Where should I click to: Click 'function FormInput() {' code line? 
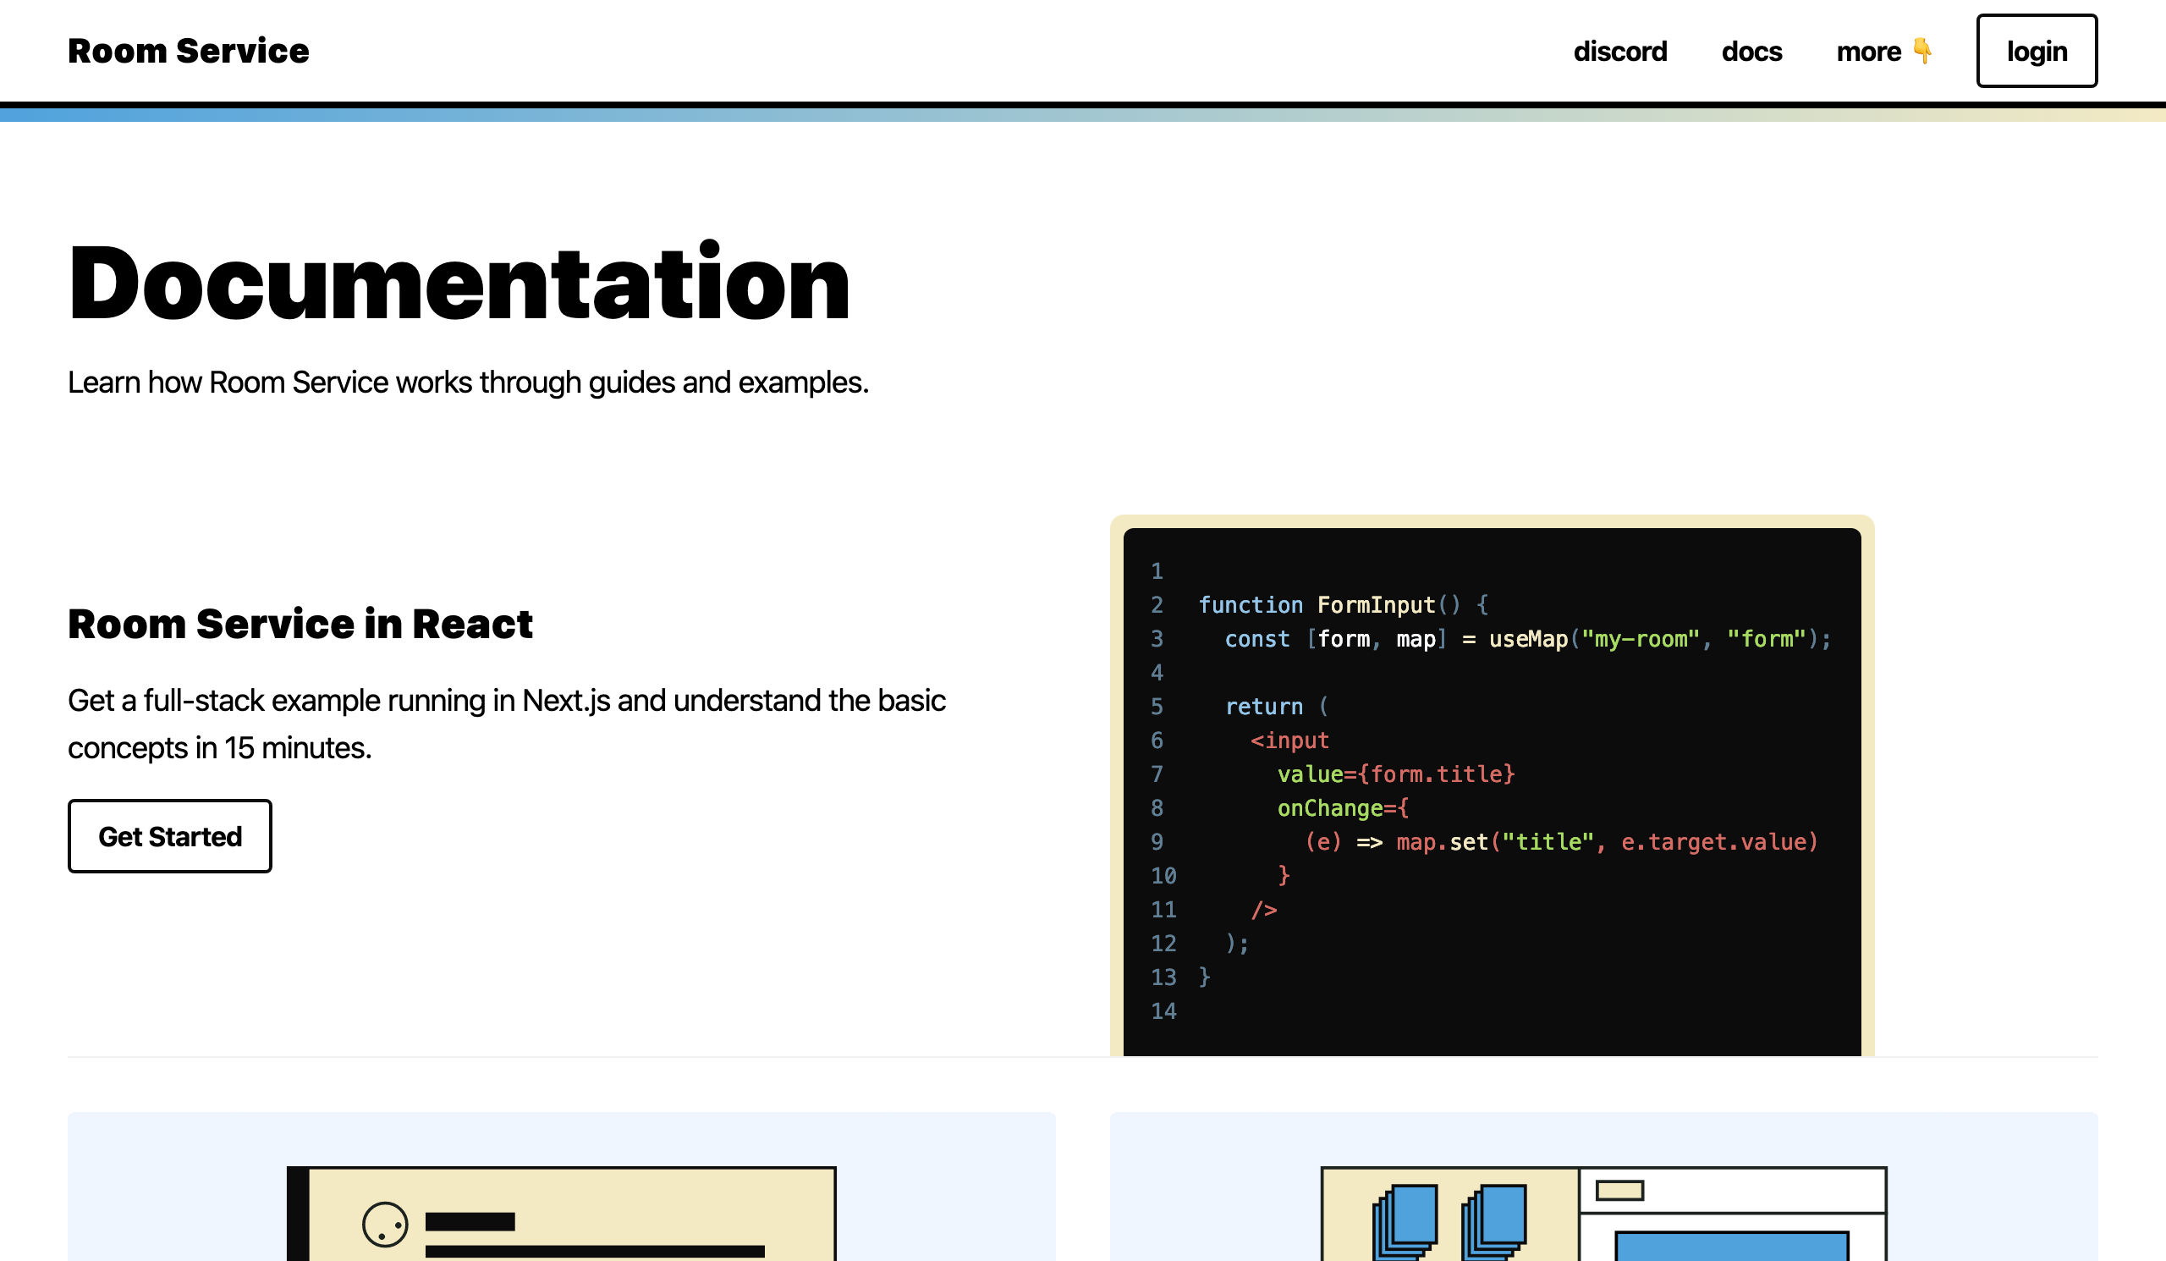point(1344,605)
